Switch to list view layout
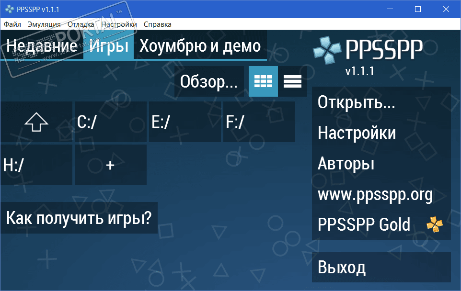The image size is (461, 291). click(x=292, y=81)
